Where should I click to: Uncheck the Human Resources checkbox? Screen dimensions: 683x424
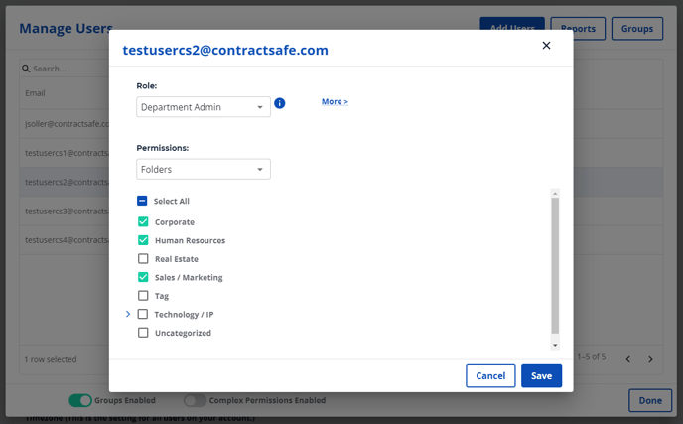pos(143,240)
